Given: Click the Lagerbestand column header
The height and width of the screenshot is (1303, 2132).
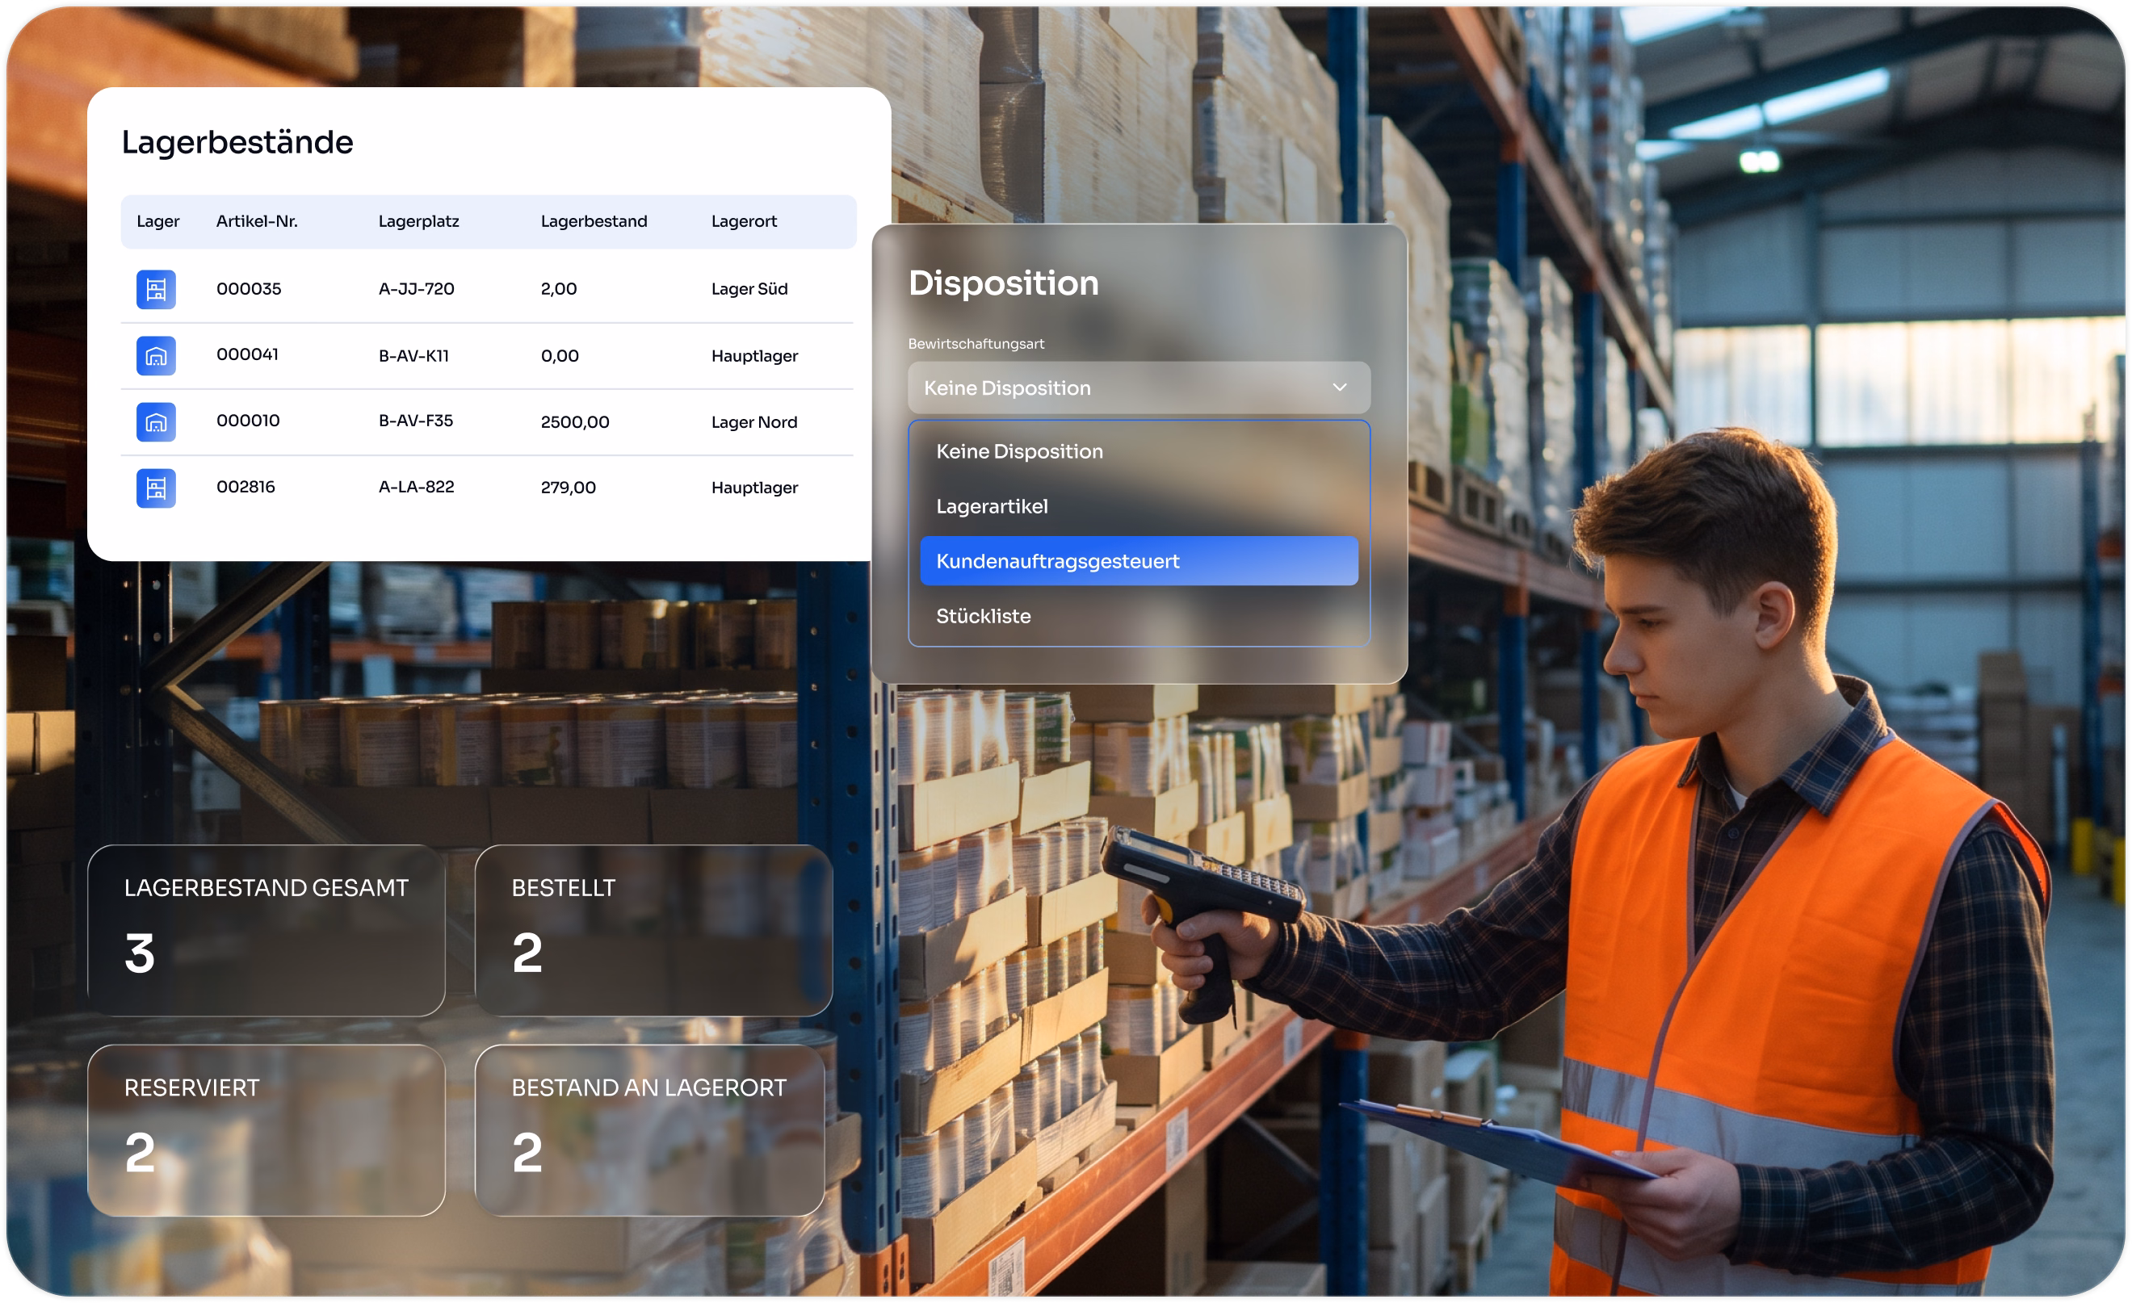Looking at the screenshot, I should [594, 221].
